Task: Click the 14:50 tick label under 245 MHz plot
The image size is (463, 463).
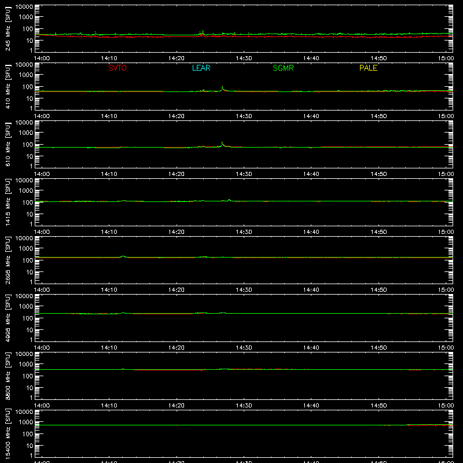Action: (379, 58)
